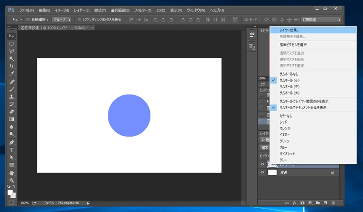Click the foreground color swatch
Image resolution: width=363 pixels, height=212 pixels.
click(10, 192)
